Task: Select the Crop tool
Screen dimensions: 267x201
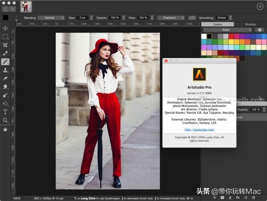Action: 5,45
